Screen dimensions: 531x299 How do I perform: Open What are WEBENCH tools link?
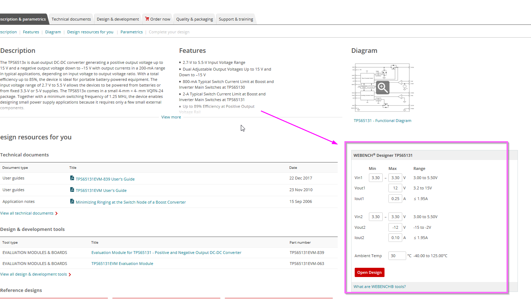click(380, 287)
